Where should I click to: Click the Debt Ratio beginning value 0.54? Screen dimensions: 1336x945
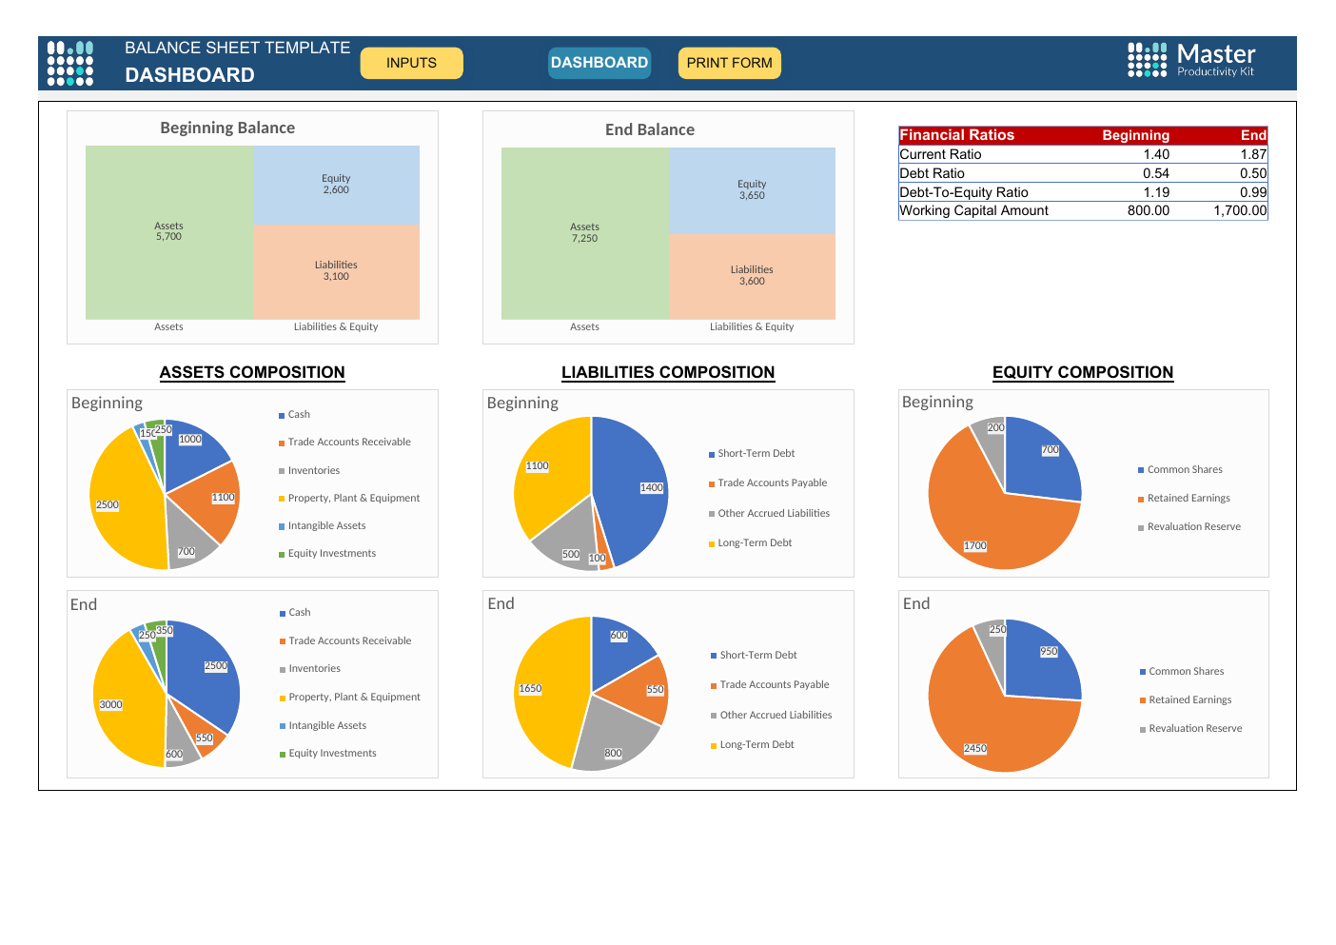(1156, 173)
